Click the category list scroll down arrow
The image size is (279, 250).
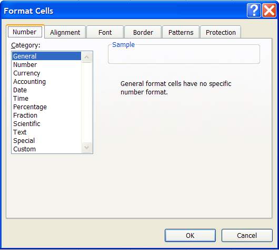point(87,147)
